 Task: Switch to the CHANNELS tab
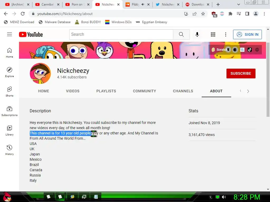click(x=183, y=91)
